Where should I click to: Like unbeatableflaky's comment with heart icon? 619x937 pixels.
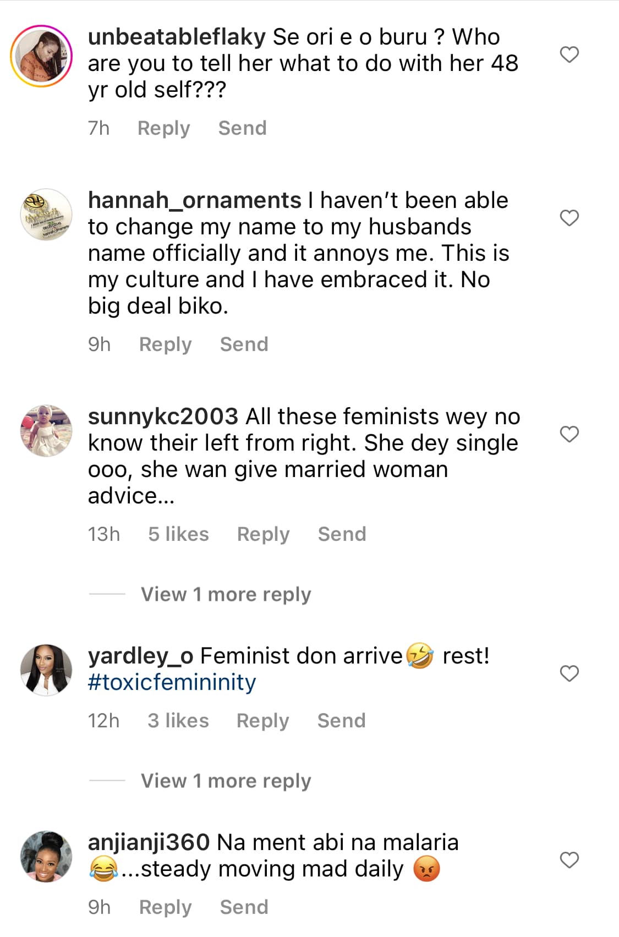(569, 54)
